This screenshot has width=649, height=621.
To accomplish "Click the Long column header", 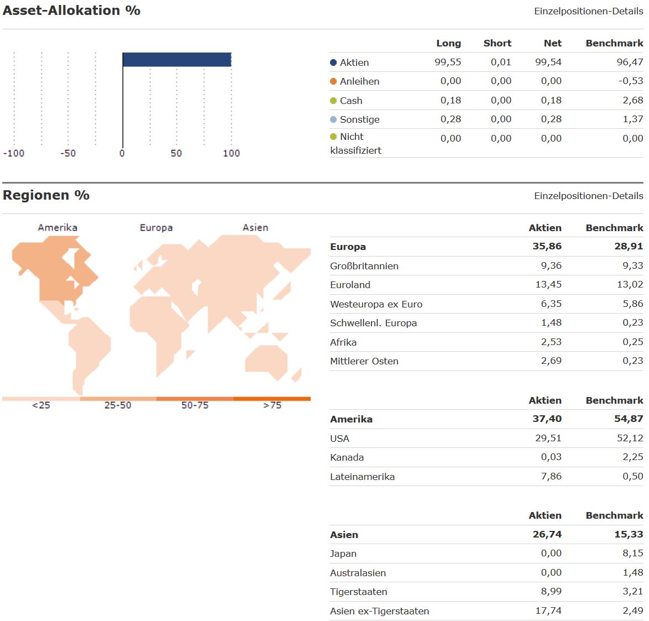I will [448, 43].
